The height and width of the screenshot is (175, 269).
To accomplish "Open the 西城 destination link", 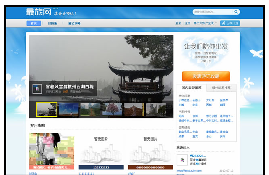I will click(x=209, y=105).
